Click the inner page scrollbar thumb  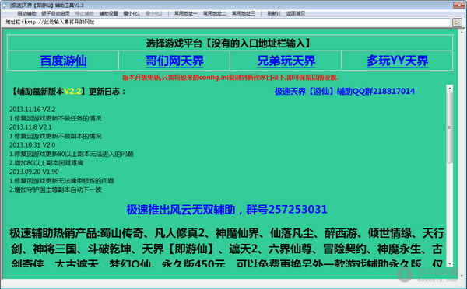click(x=449, y=127)
